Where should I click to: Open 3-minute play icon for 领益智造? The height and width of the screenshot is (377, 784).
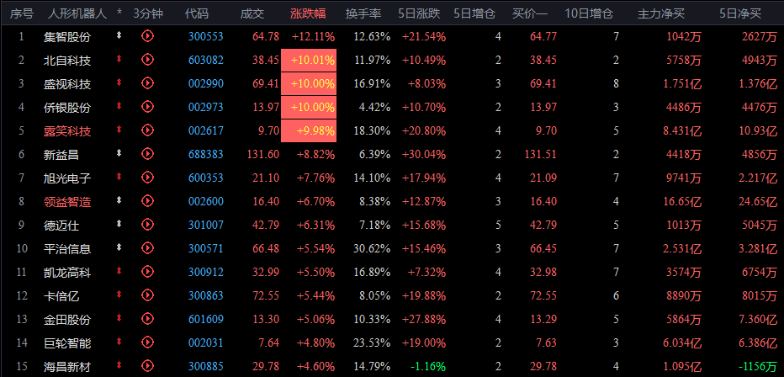pyautogui.click(x=147, y=200)
